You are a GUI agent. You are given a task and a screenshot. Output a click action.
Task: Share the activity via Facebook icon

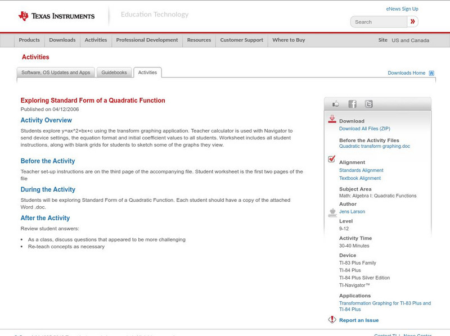tap(353, 104)
